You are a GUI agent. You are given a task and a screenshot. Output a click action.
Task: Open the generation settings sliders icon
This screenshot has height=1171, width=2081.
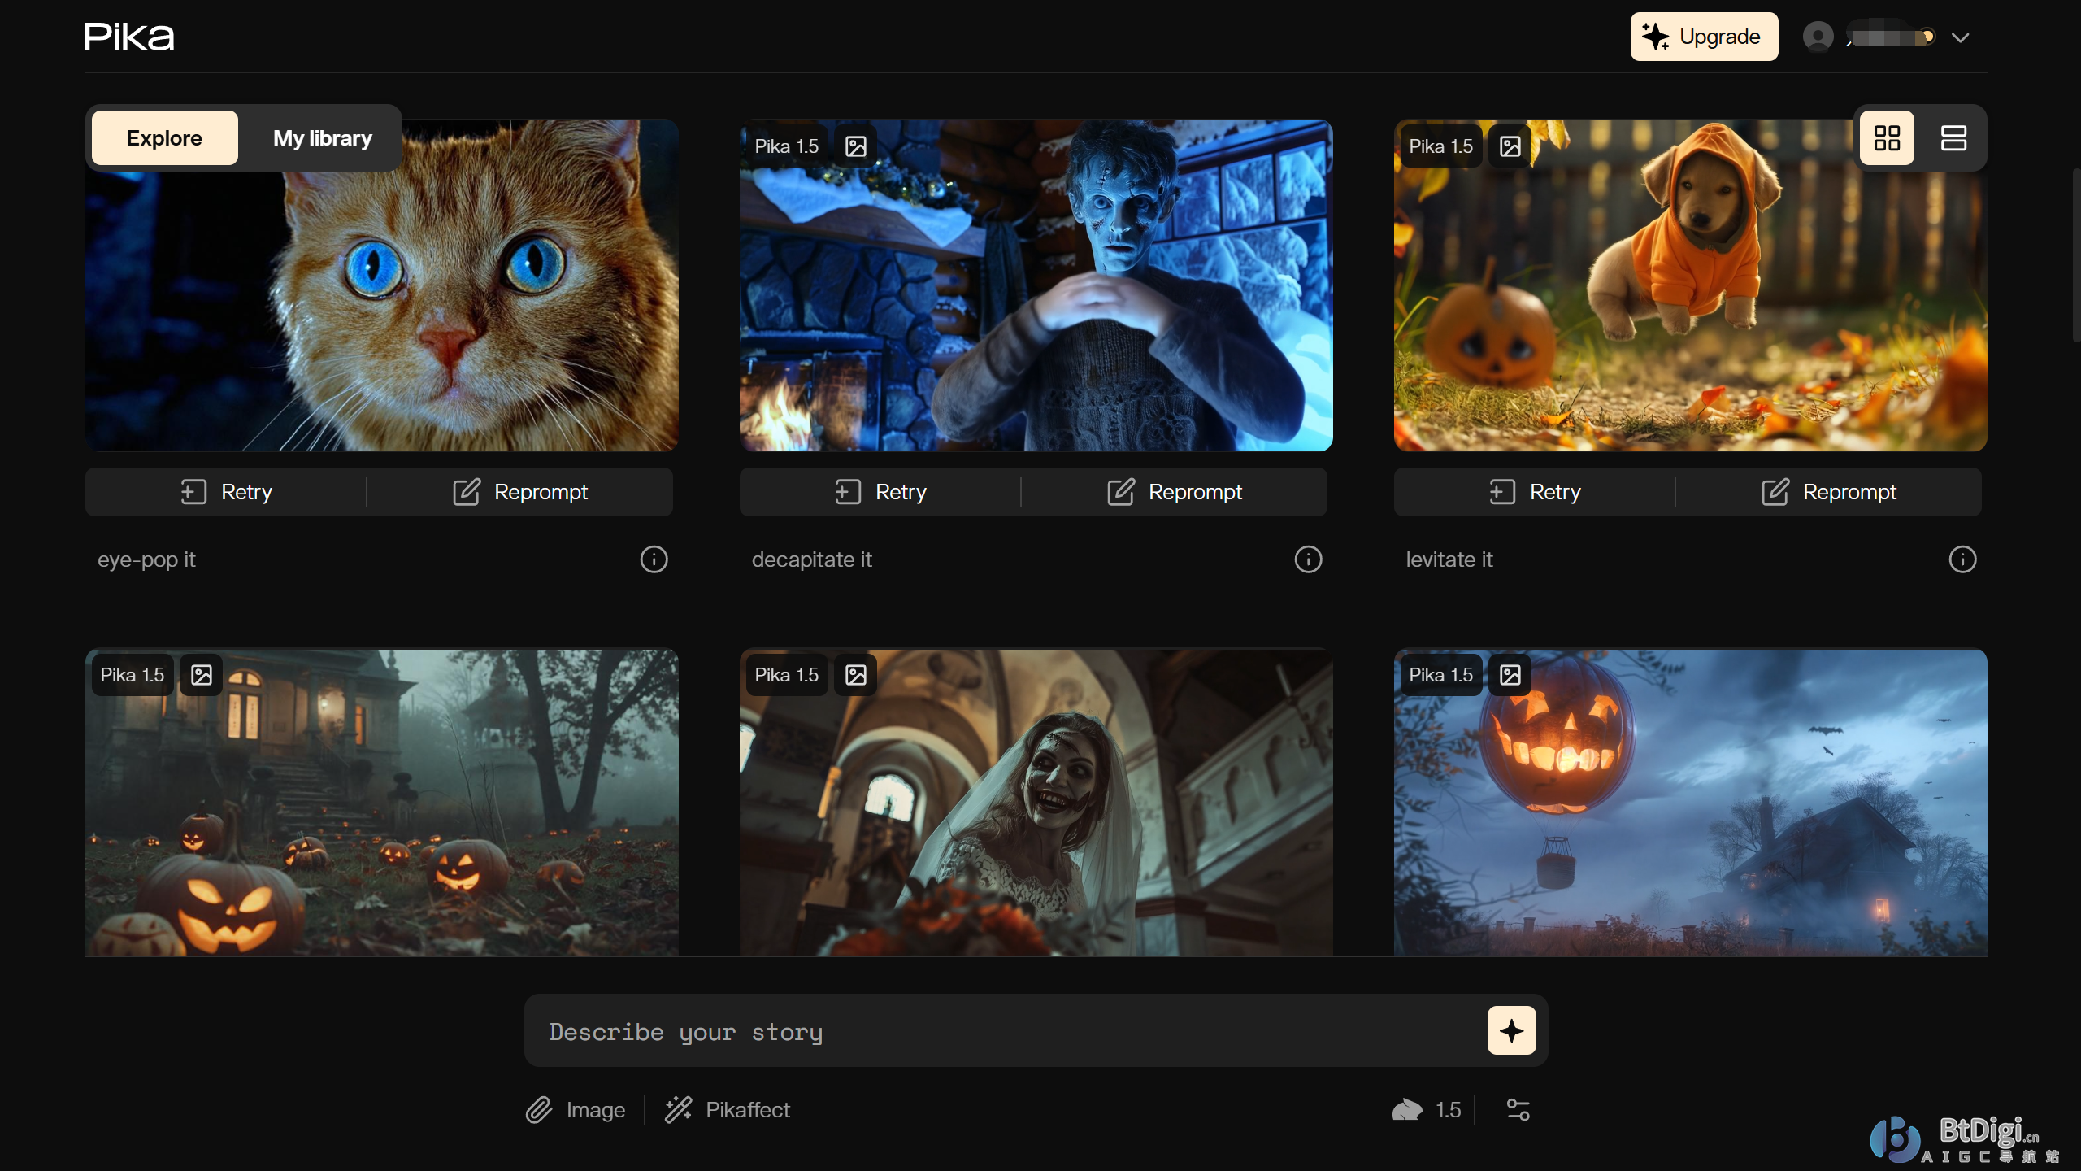click(x=1518, y=1110)
